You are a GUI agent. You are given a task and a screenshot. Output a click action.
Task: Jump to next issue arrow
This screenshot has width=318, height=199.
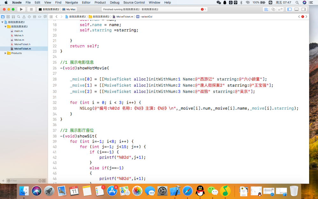306,17
